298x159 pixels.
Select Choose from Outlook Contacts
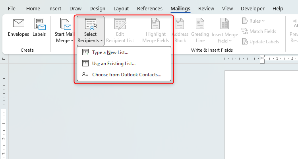124,75
